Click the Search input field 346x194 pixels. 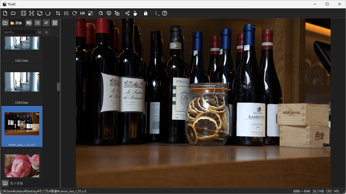tap(18, 32)
